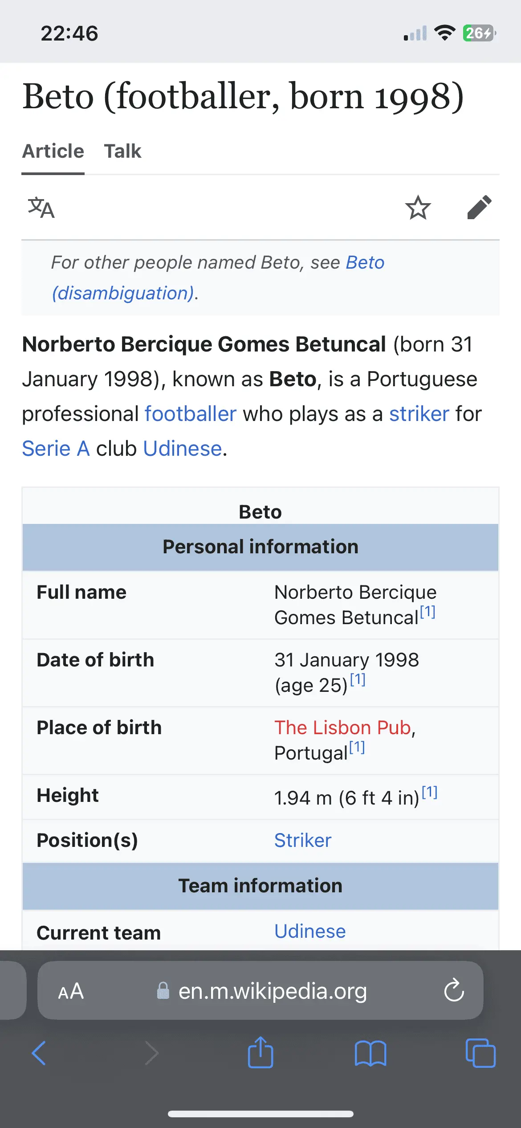The image size is (521, 1128).
Task: Tap the Safari back arrow
Action: (x=39, y=1053)
